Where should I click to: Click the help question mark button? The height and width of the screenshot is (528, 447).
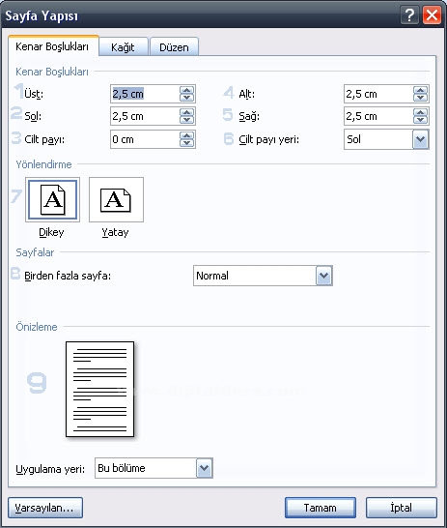(409, 15)
